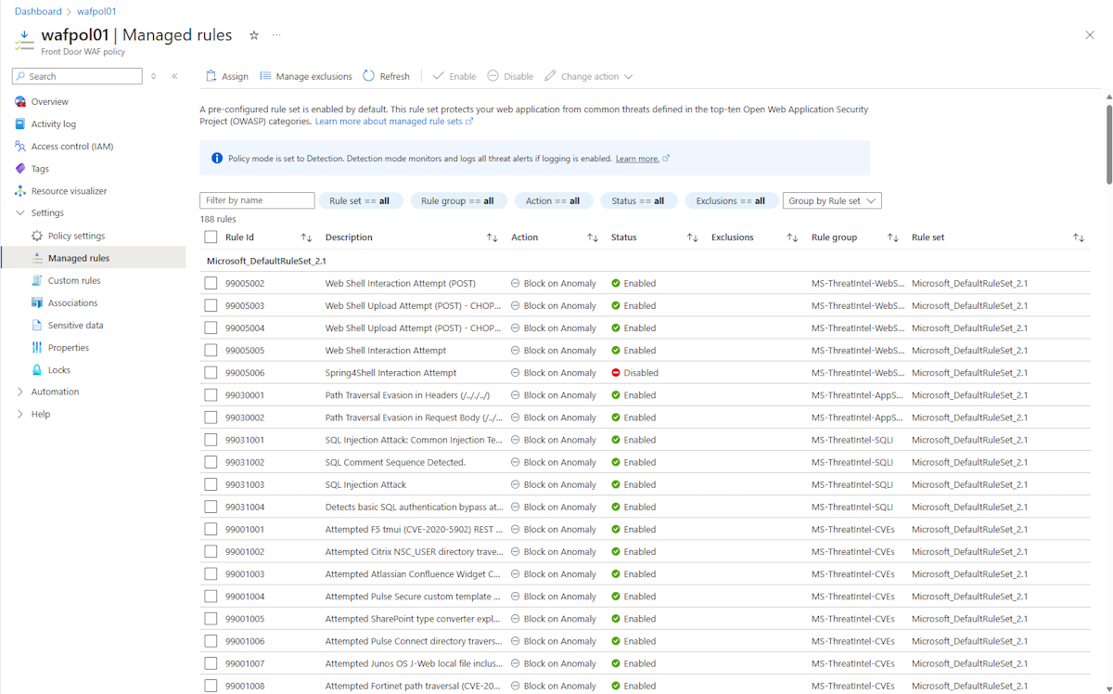1113x694 pixels.
Task: Toggle the select-all checkbox in the header
Action: (211, 238)
